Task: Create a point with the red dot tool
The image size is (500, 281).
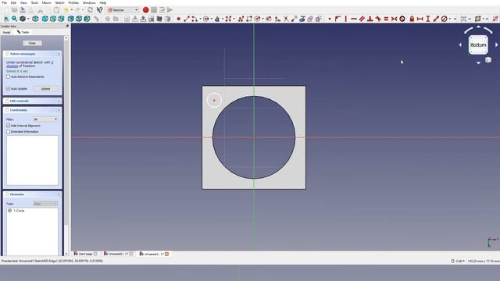Action: tap(179, 19)
